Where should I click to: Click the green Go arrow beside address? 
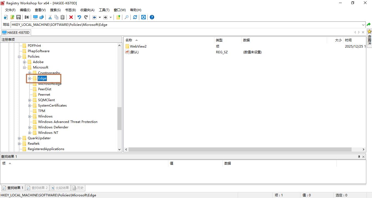tap(369, 24)
